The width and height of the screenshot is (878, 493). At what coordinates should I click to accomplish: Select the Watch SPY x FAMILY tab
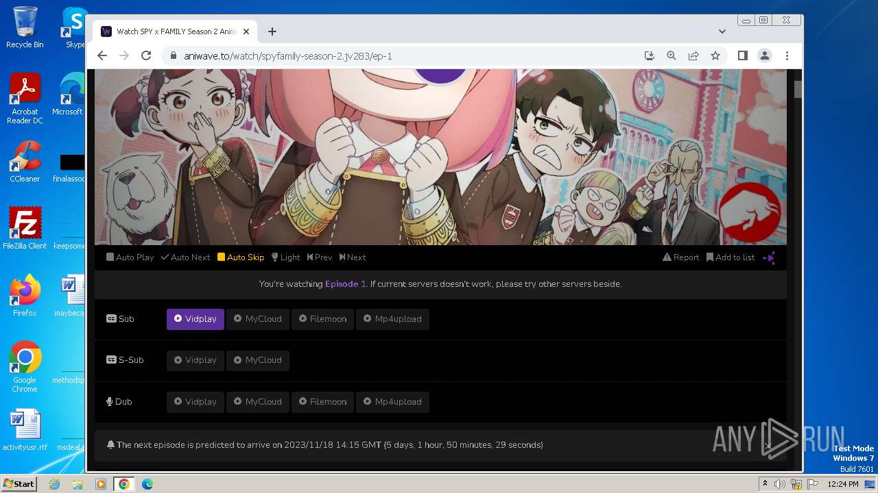[x=175, y=31]
